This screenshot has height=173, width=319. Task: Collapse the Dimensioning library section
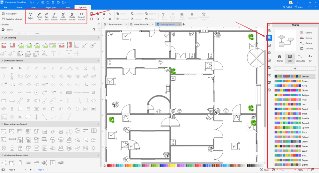pos(2,38)
